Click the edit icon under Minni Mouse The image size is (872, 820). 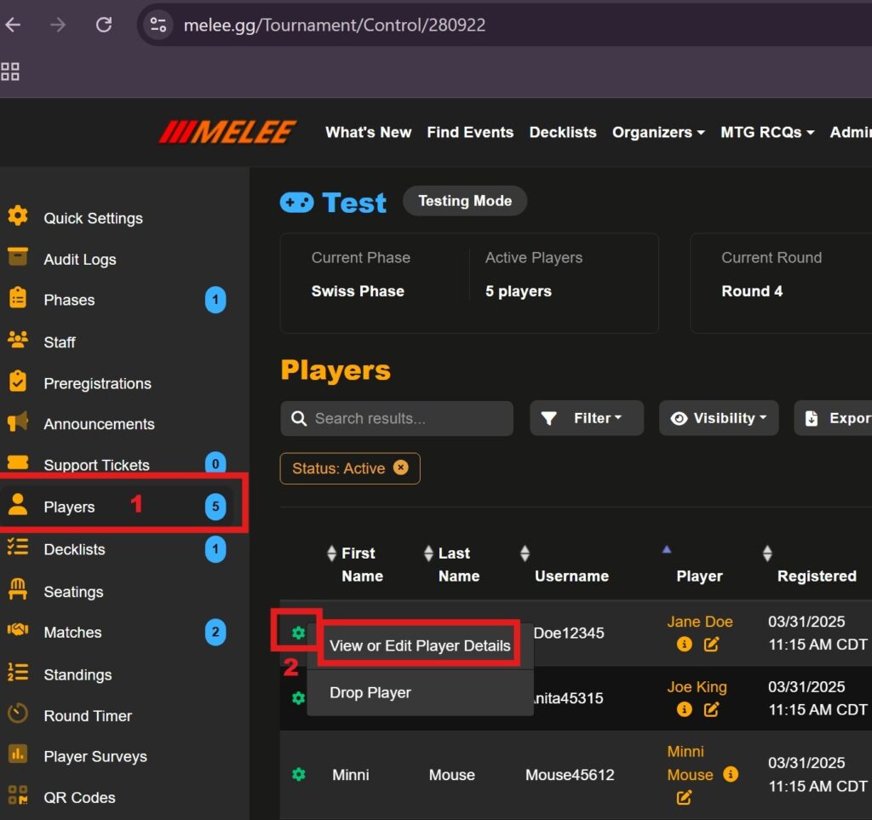(684, 798)
